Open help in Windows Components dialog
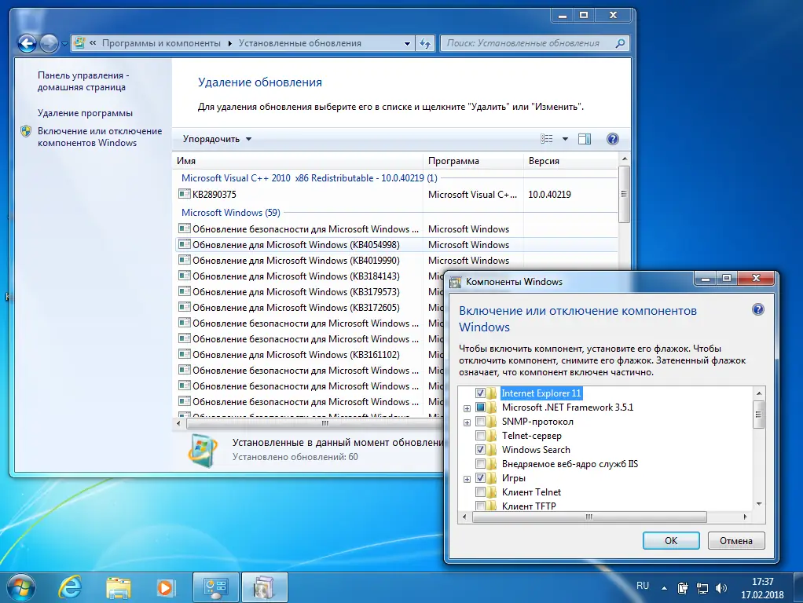This screenshot has width=803, height=603. (x=758, y=309)
